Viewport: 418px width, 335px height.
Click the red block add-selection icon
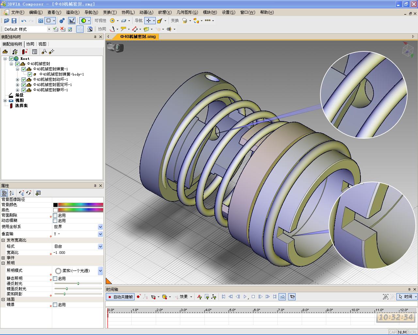click(25, 52)
